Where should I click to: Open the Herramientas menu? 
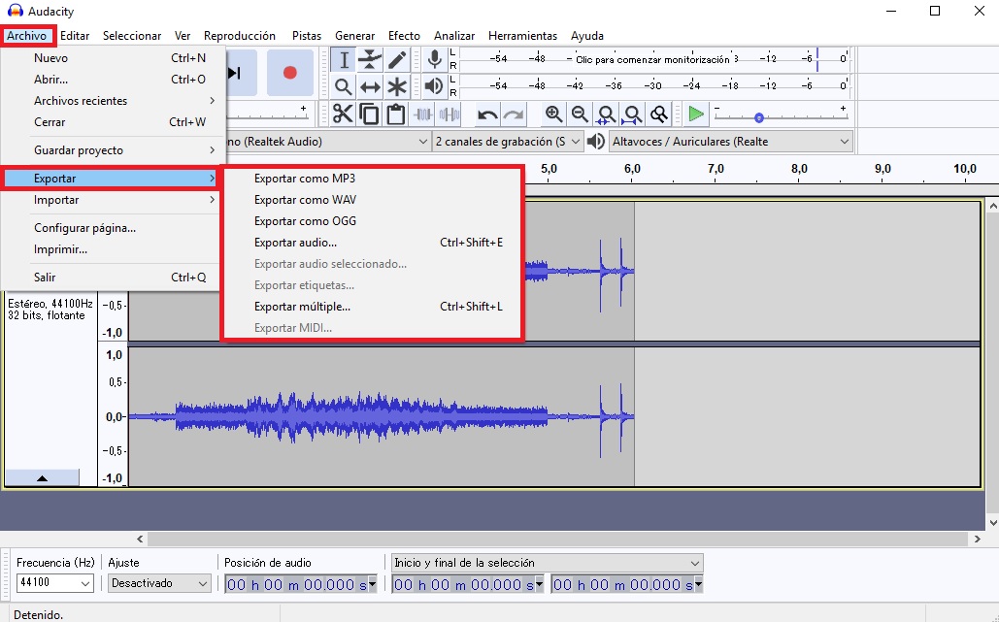coord(522,35)
